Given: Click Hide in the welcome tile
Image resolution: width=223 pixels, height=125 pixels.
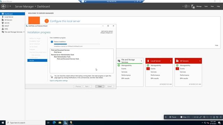Looking at the screenshot, I should [x=216, y=45].
